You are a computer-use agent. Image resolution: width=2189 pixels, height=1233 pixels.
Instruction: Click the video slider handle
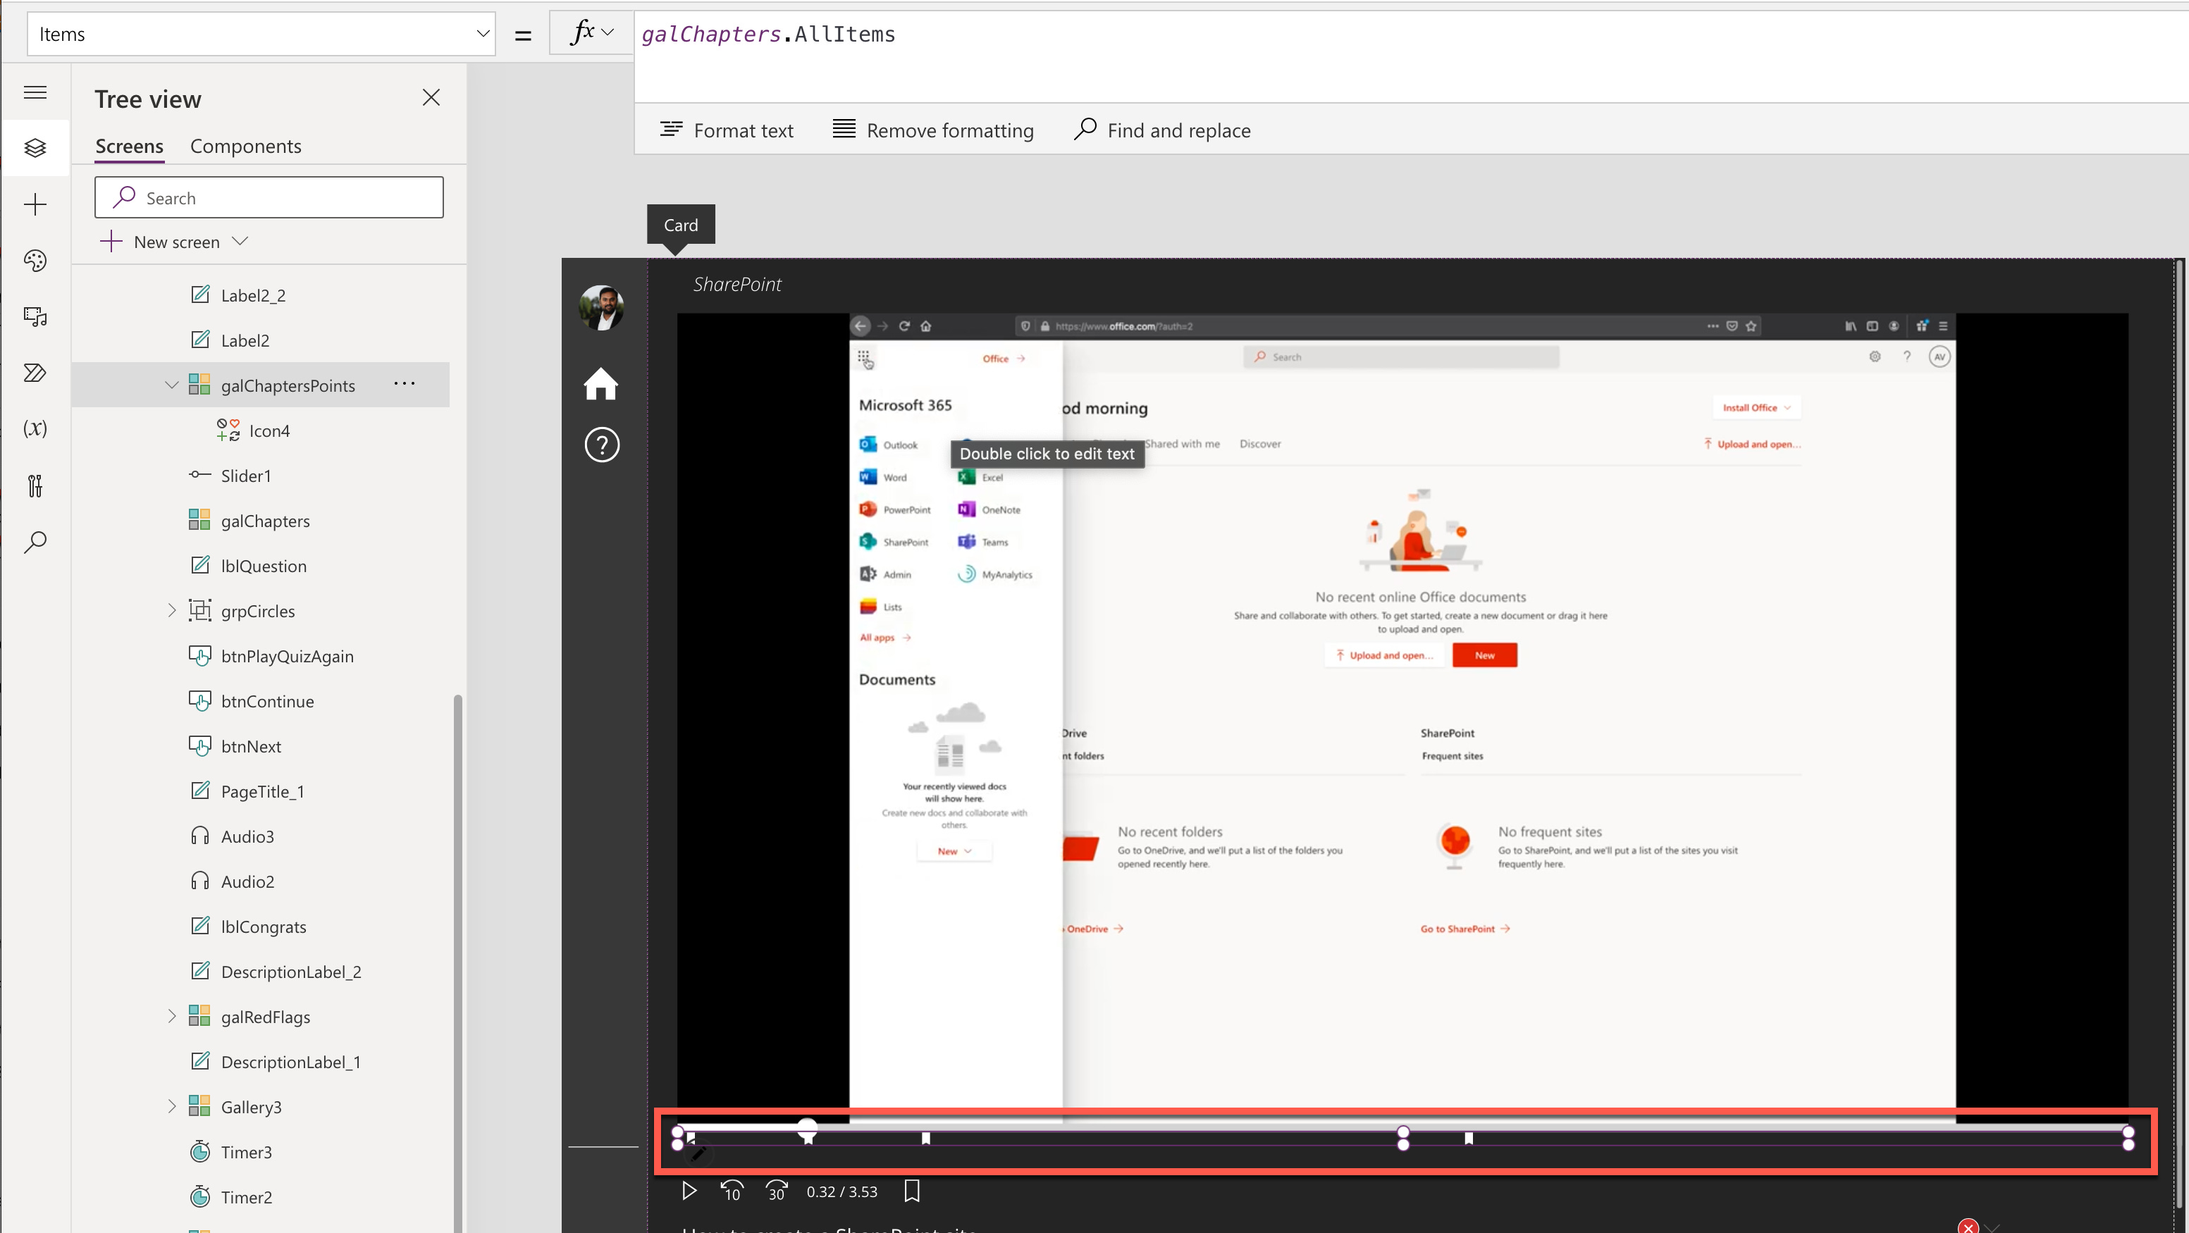pos(807,1127)
